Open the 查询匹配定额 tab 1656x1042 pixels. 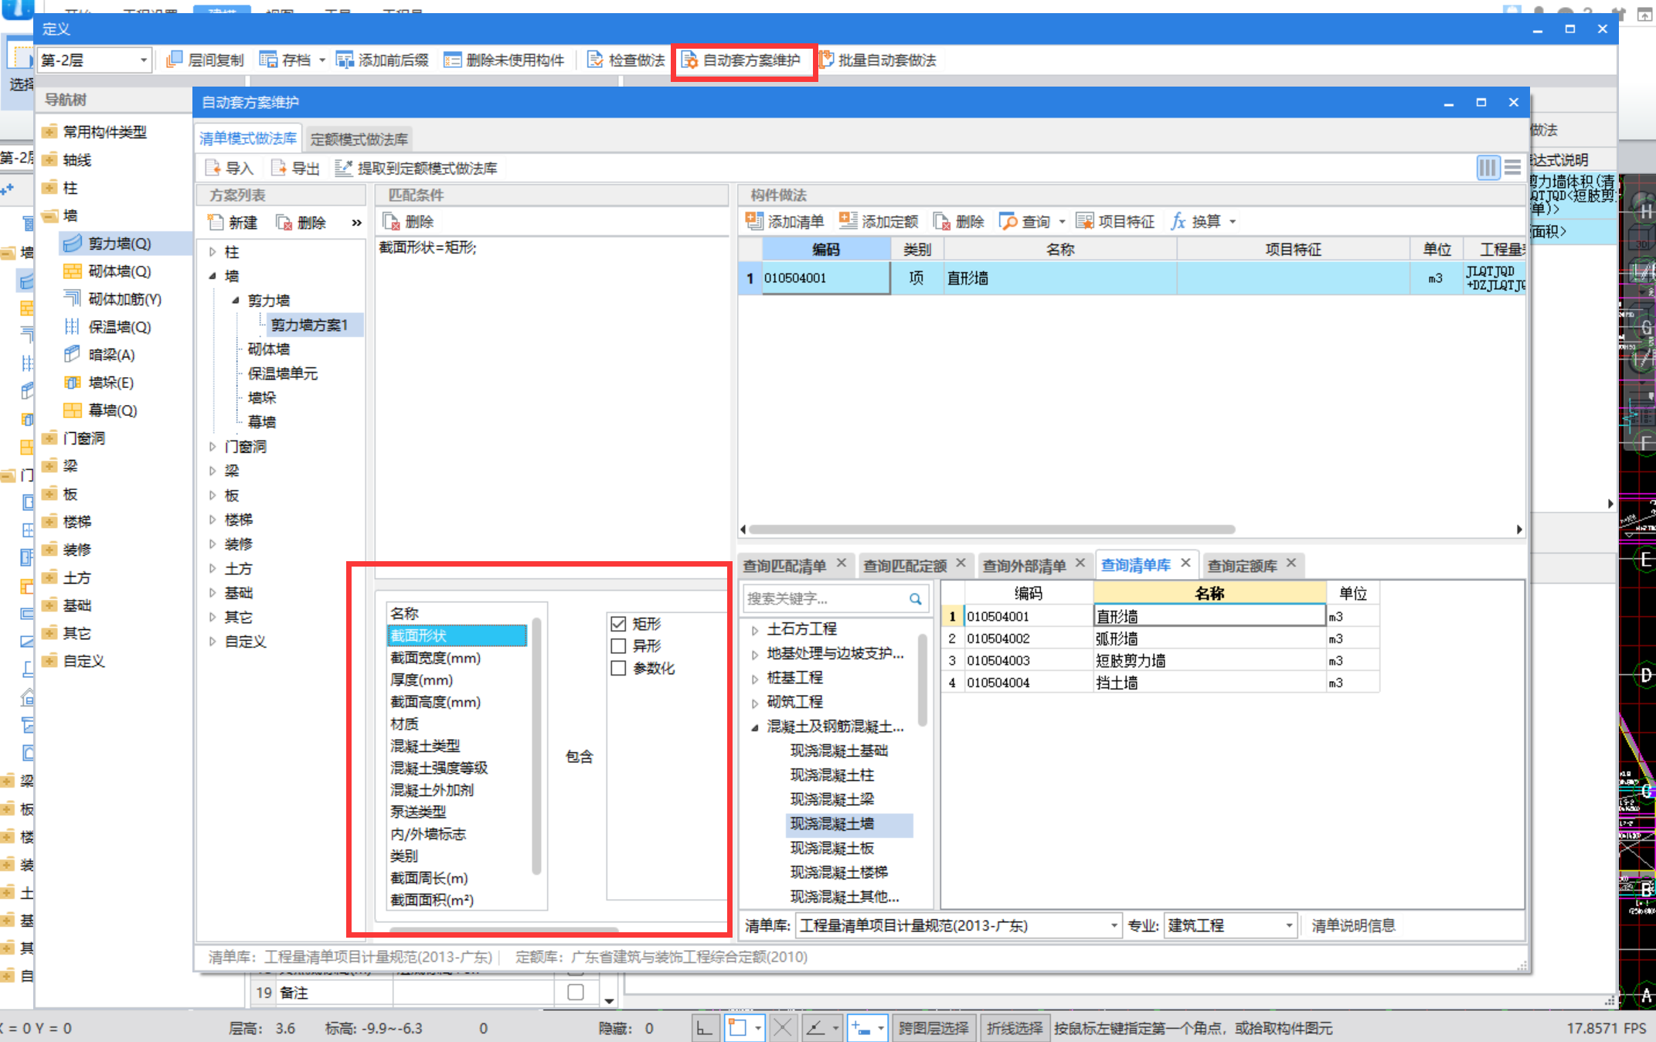pos(905,565)
